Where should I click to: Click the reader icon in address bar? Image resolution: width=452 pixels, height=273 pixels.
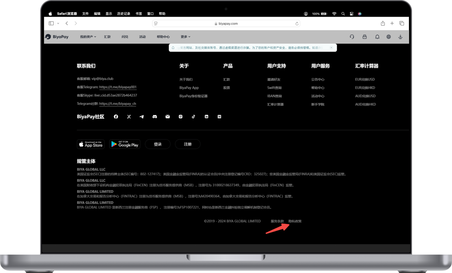[x=156, y=24]
